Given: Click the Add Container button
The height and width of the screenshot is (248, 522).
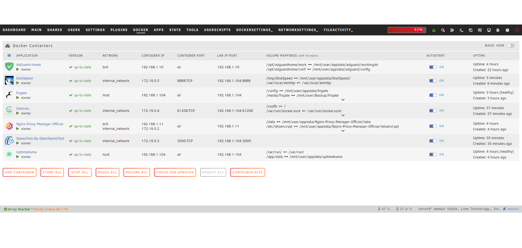Looking at the screenshot, I should pos(20,172).
